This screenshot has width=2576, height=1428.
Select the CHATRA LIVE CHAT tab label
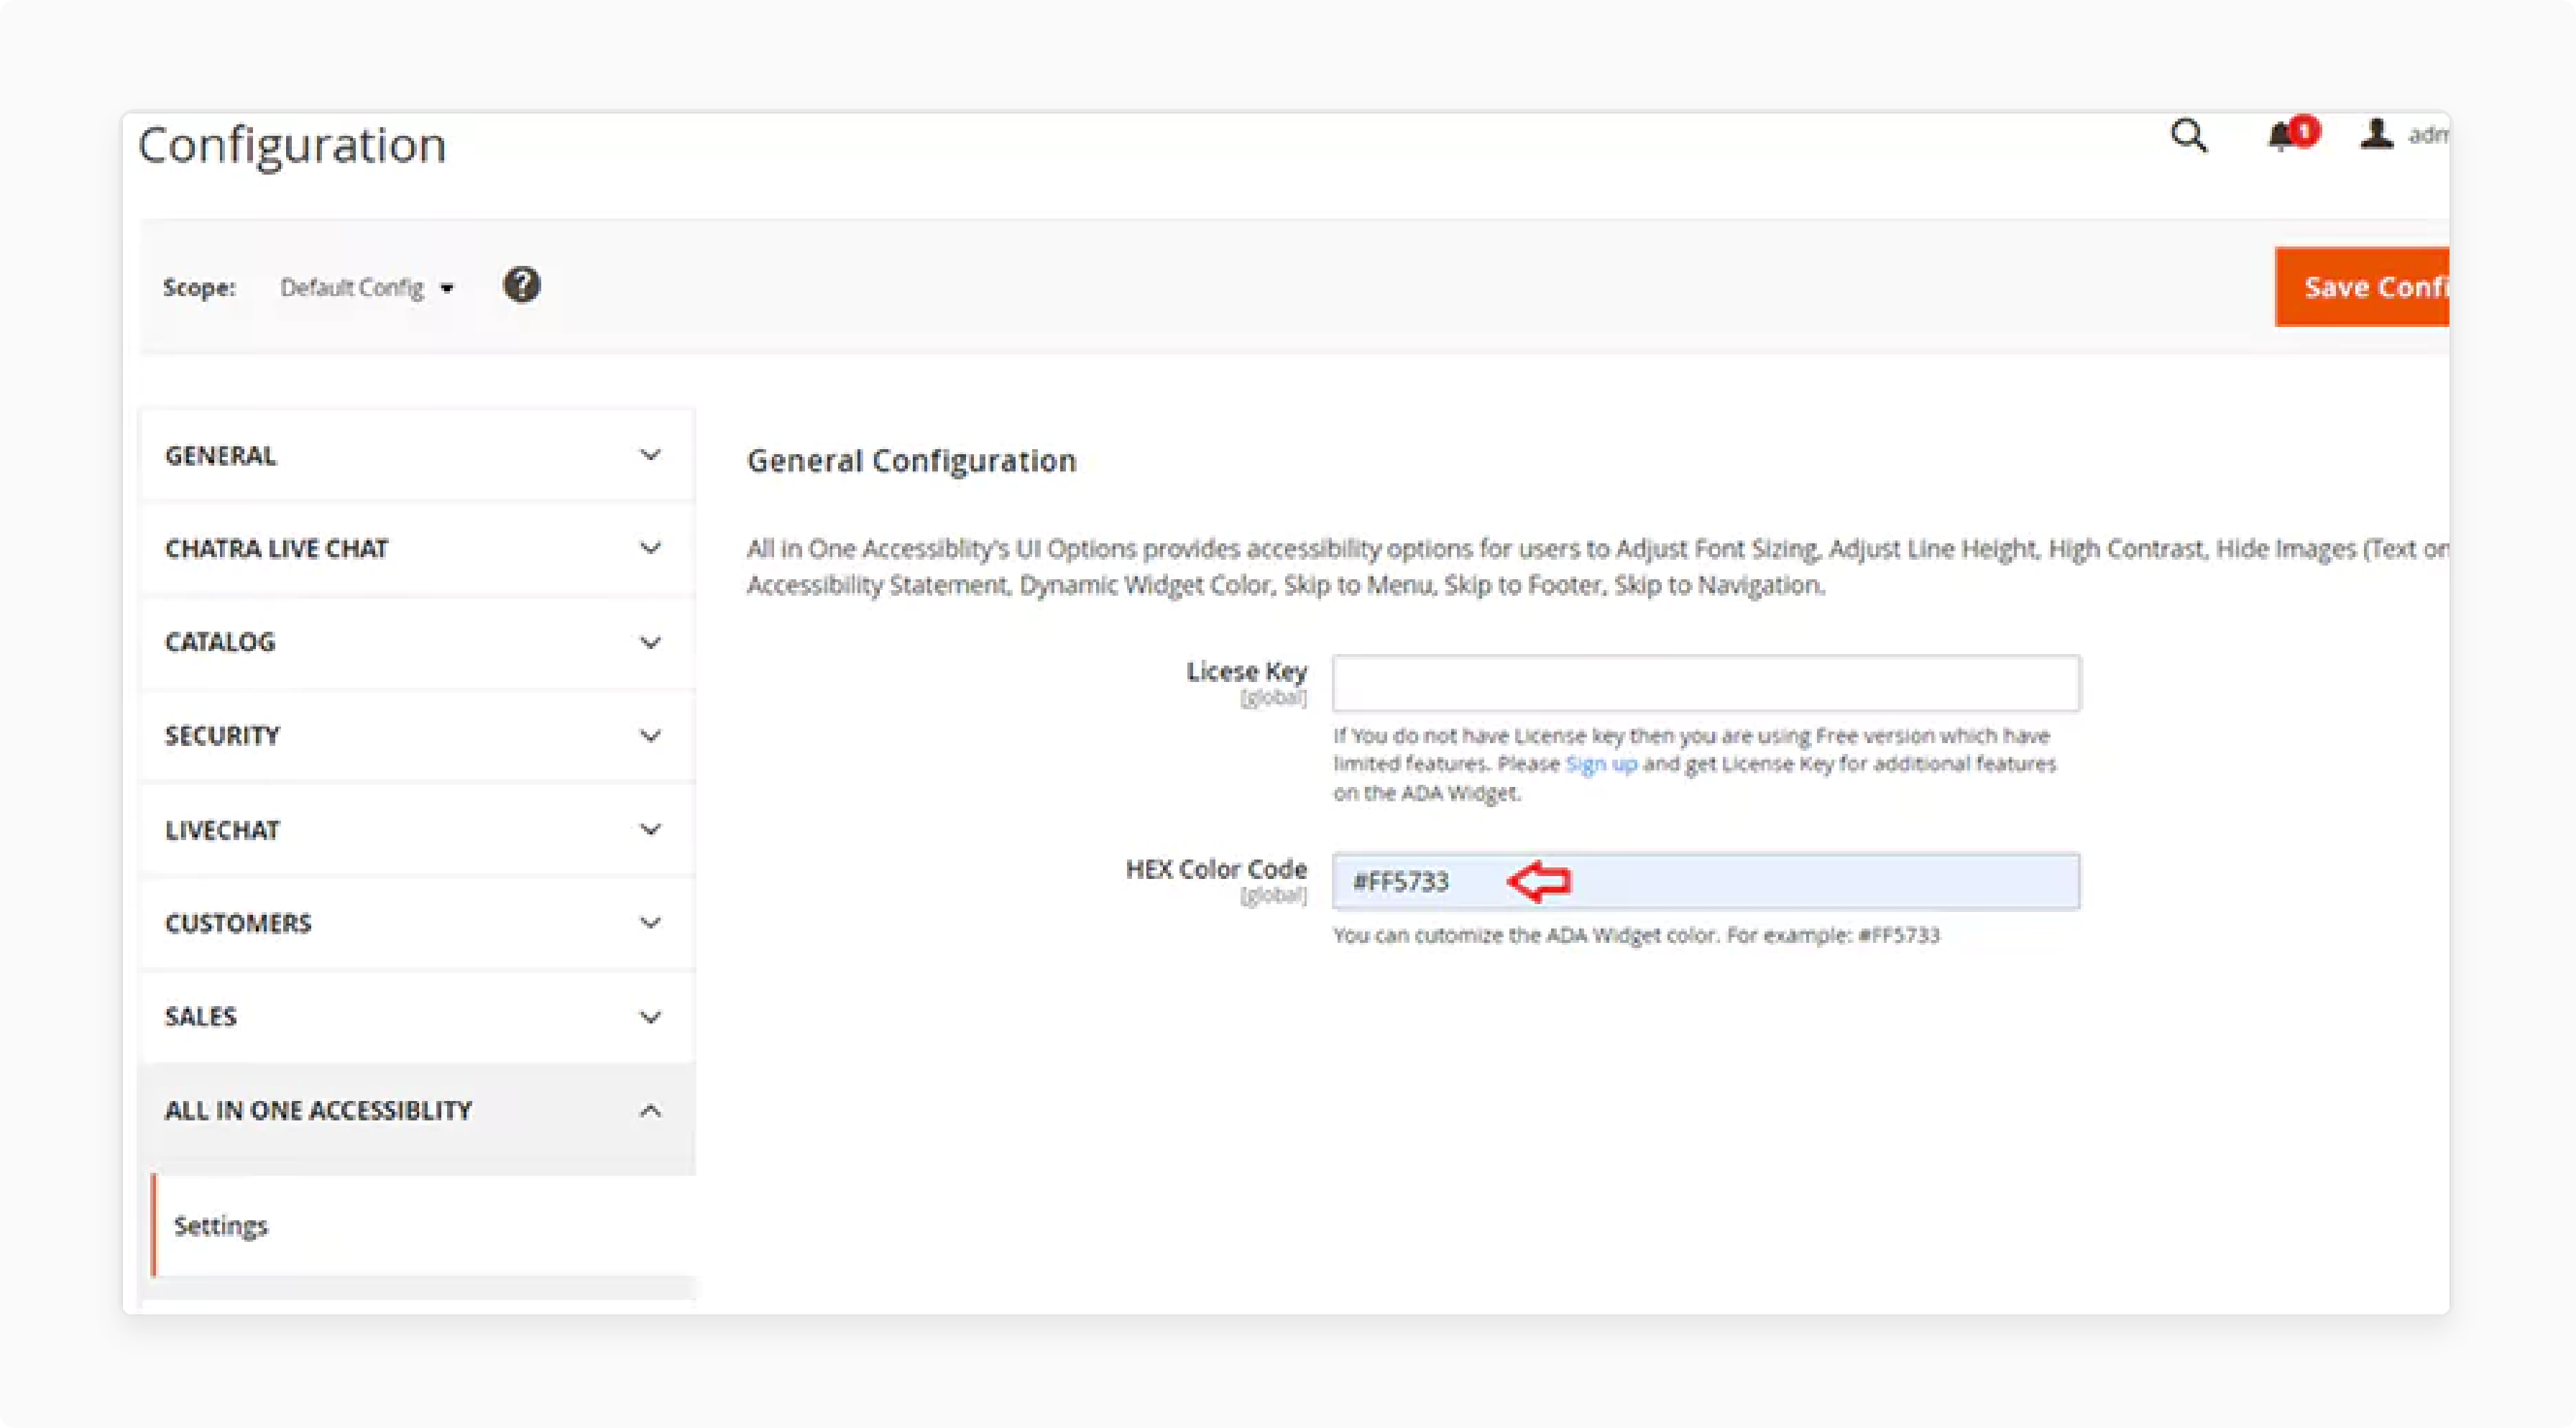pyautogui.click(x=276, y=549)
